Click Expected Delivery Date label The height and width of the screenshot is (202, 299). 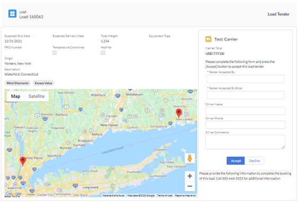(68, 36)
